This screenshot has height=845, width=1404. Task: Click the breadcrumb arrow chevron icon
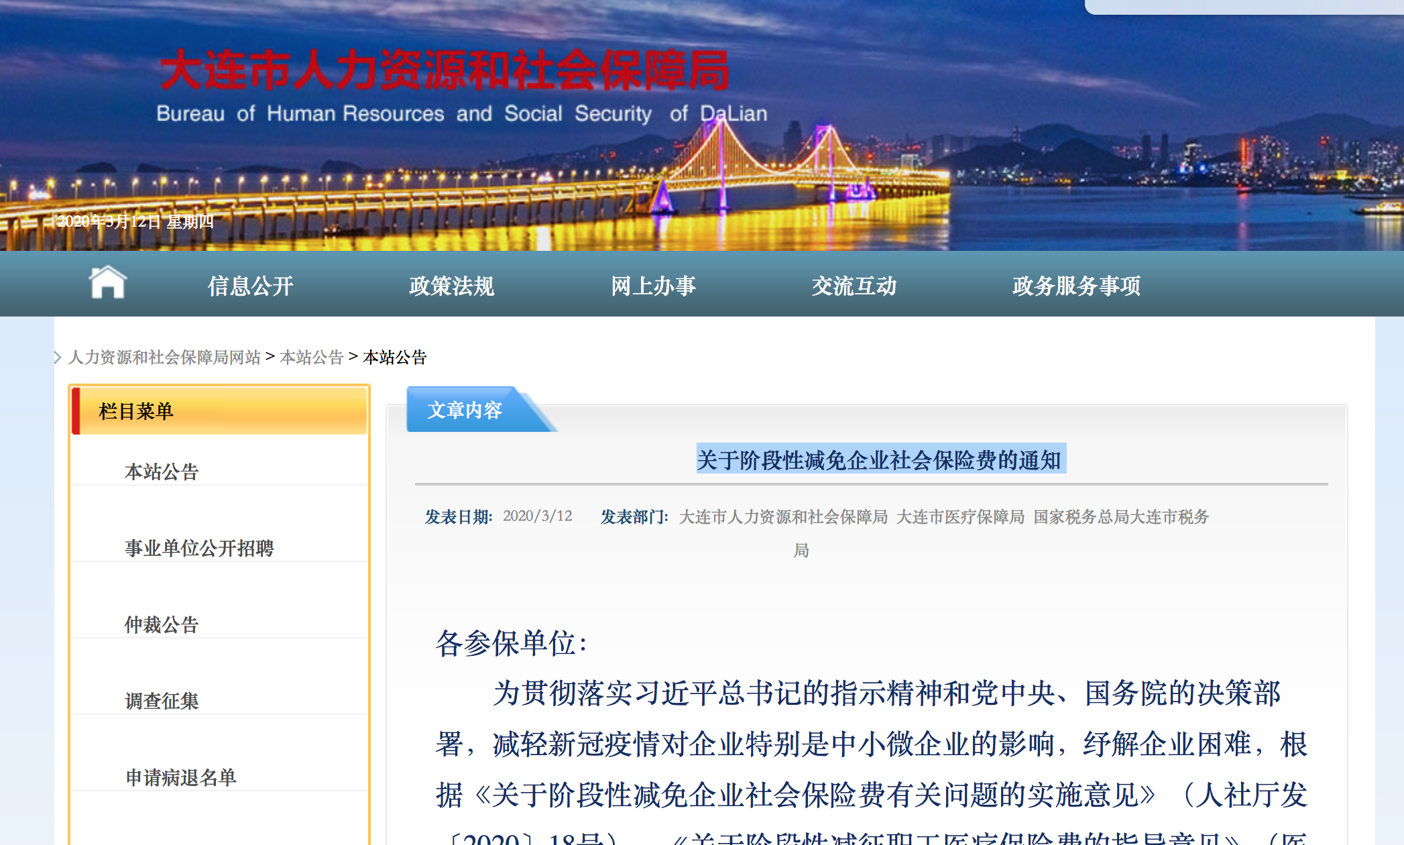point(58,357)
